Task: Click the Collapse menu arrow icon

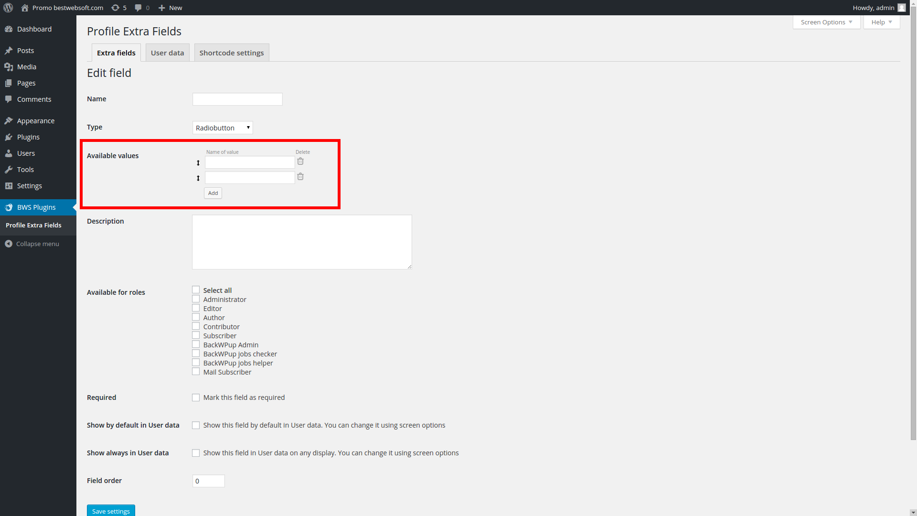Action: (9, 244)
